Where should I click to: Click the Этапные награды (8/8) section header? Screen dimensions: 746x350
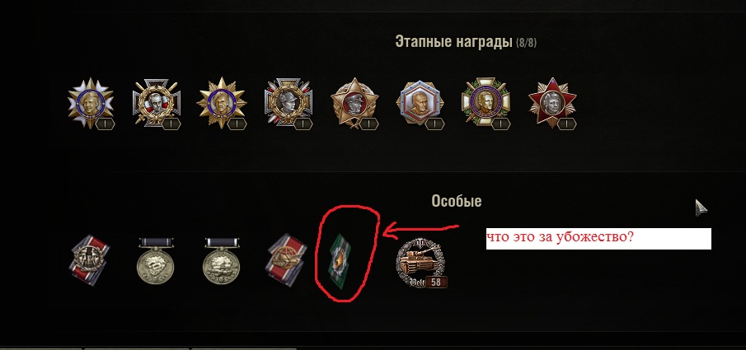pyautogui.click(x=465, y=42)
